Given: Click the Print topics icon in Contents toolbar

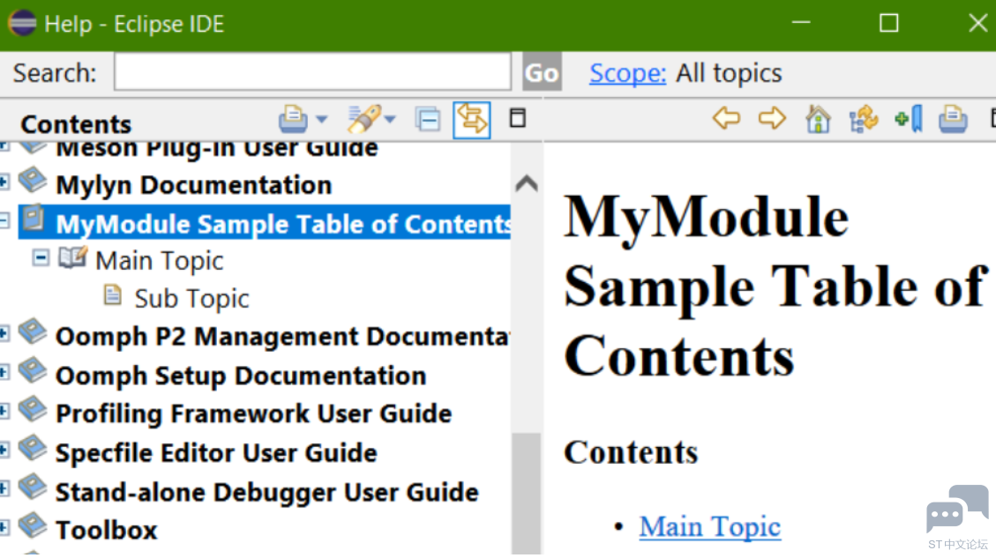Looking at the screenshot, I should point(293,119).
